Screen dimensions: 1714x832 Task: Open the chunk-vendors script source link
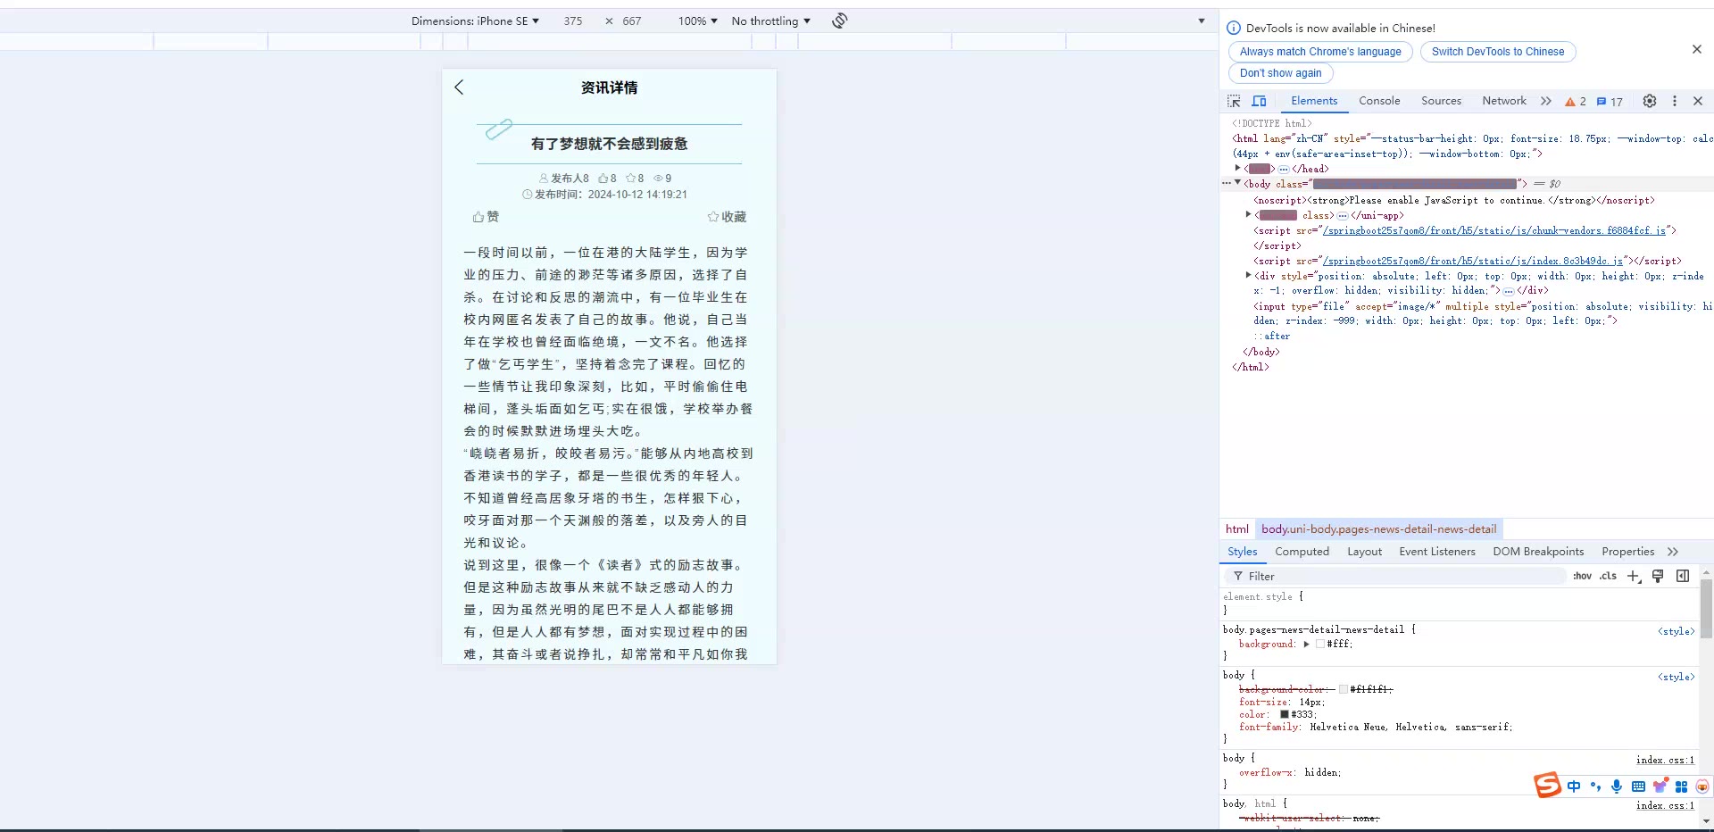[1494, 230]
